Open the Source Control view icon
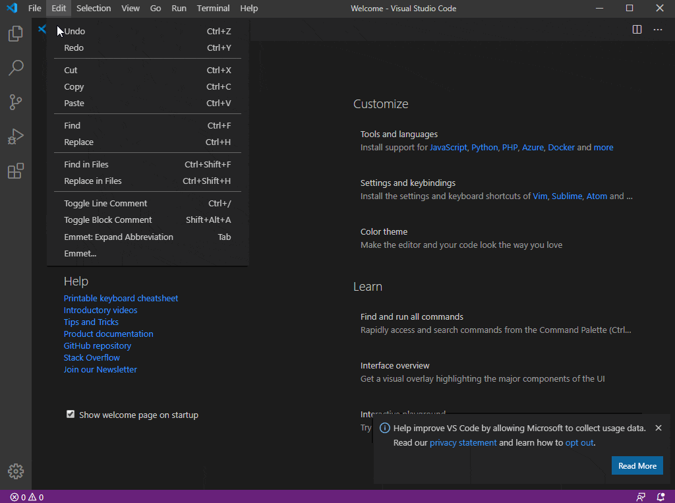The image size is (675, 503). coord(16,102)
